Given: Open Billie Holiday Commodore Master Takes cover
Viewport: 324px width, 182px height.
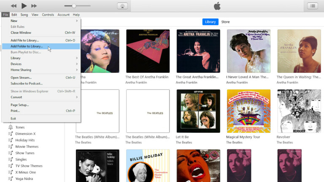Looking at the screenshot, I should tap(148, 166).
